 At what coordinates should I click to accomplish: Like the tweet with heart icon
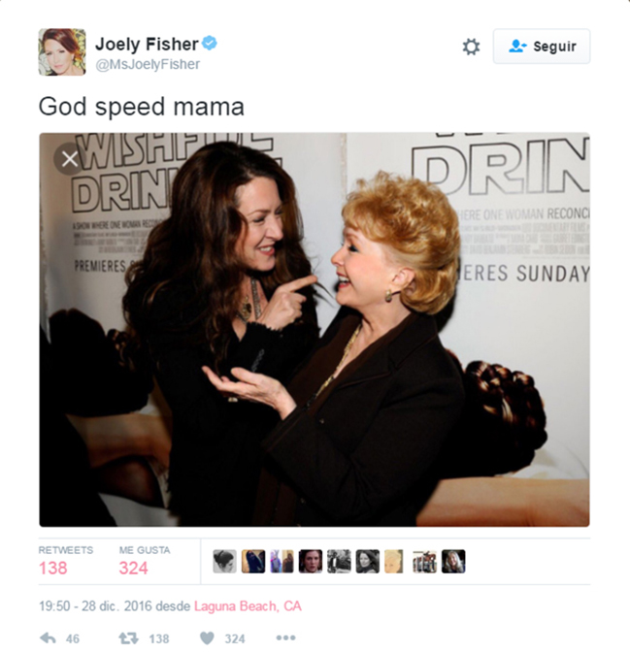[x=207, y=638]
